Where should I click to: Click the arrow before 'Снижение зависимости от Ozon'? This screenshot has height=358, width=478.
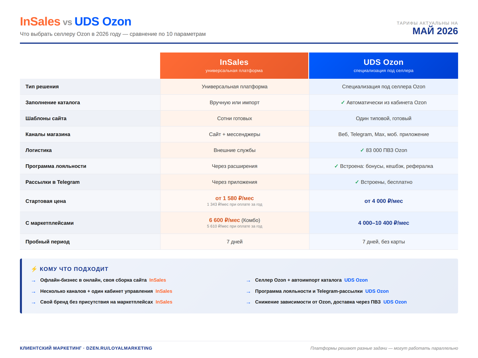pos(249,303)
